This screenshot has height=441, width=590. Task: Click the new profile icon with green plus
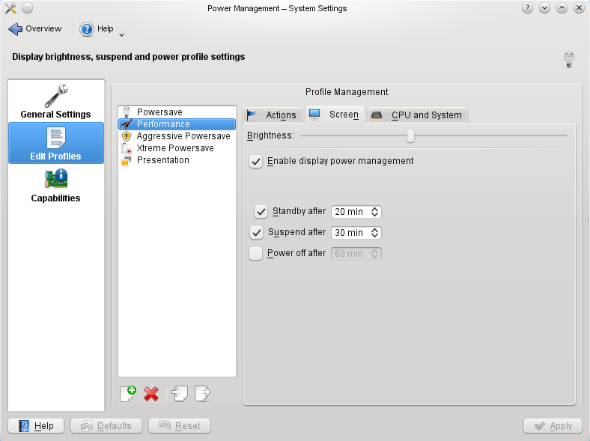[x=128, y=393]
